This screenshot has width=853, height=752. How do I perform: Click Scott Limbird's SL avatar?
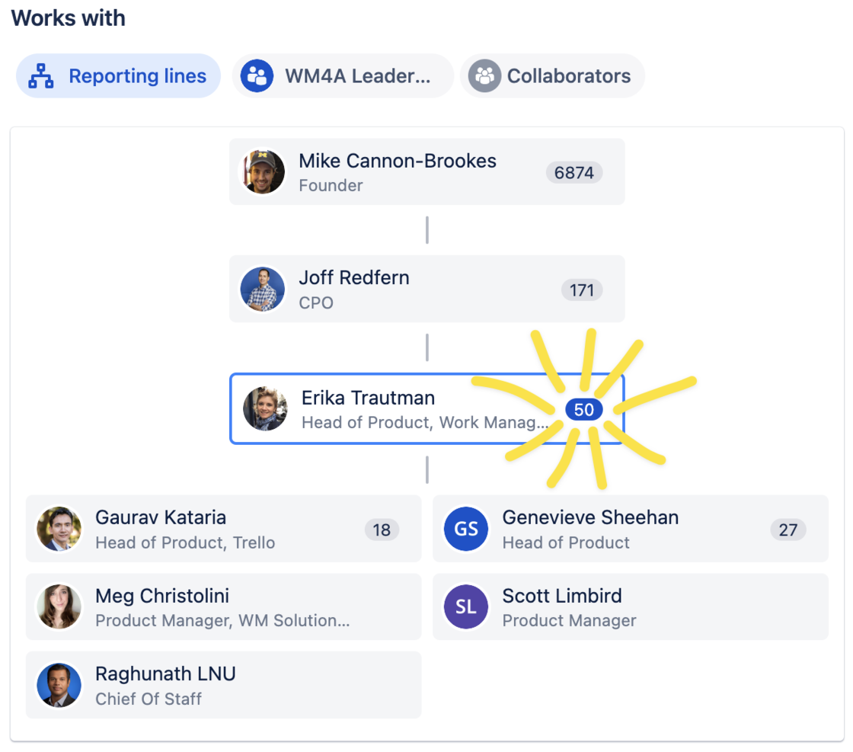(x=466, y=607)
